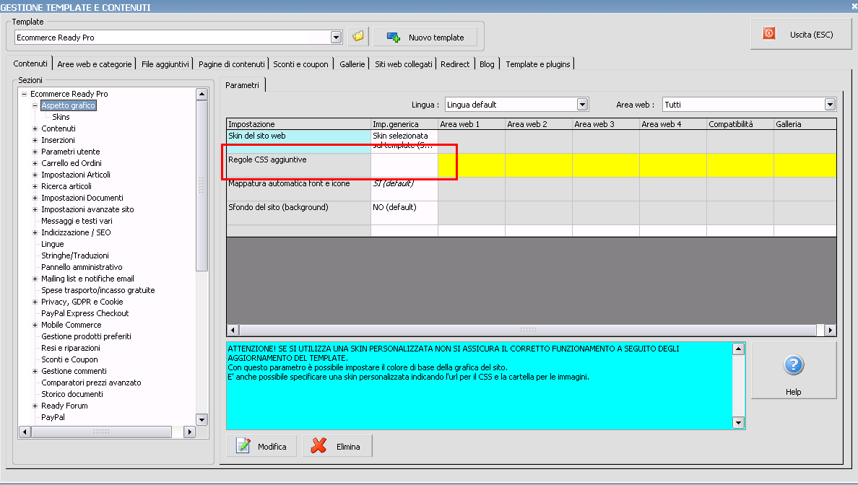
Task: Expand the Impostazioni avanzate sito node
Action: click(x=35, y=209)
